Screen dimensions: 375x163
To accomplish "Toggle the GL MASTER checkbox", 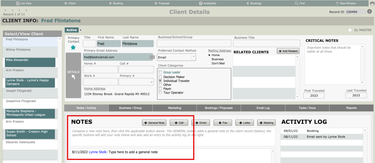I will tap(350, 30).
